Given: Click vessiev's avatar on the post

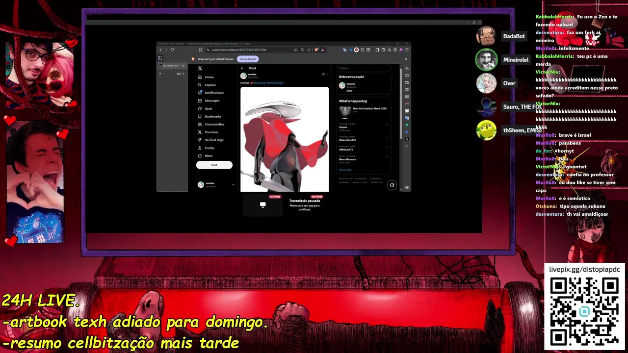Looking at the screenshot, I should click(243, 76).
